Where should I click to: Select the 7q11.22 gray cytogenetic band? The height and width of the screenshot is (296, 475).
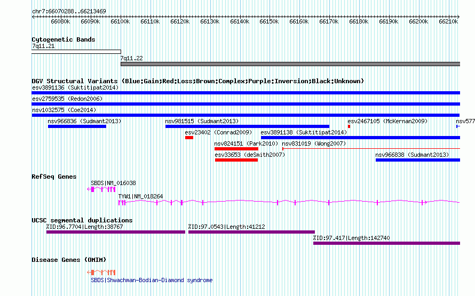pos(290,64)
